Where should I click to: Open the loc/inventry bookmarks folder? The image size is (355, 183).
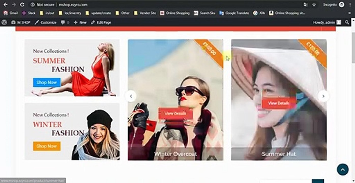pos(70,13)
